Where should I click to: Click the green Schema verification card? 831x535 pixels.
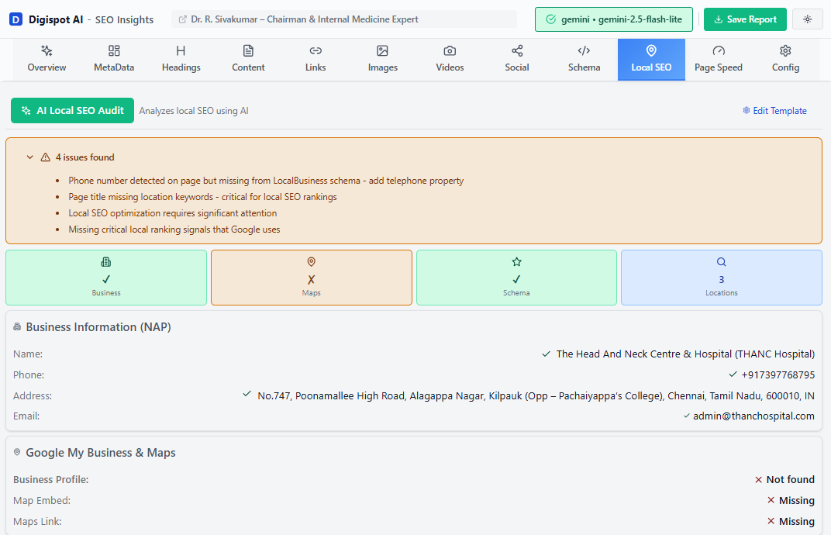516,277
